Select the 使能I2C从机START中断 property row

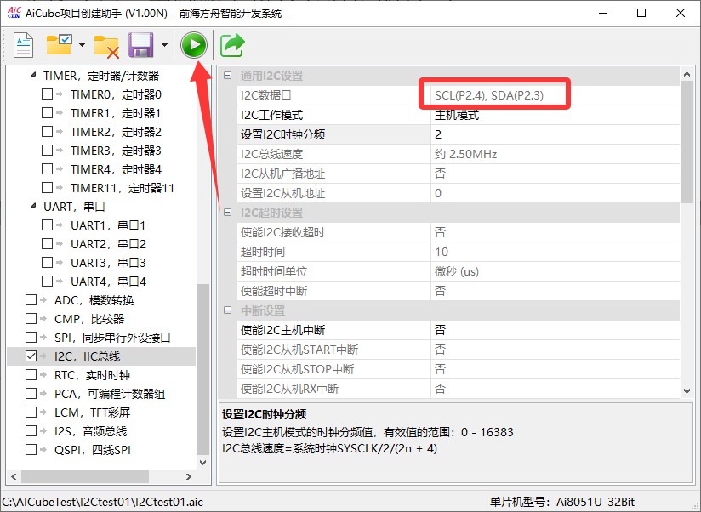click(459, 350)
